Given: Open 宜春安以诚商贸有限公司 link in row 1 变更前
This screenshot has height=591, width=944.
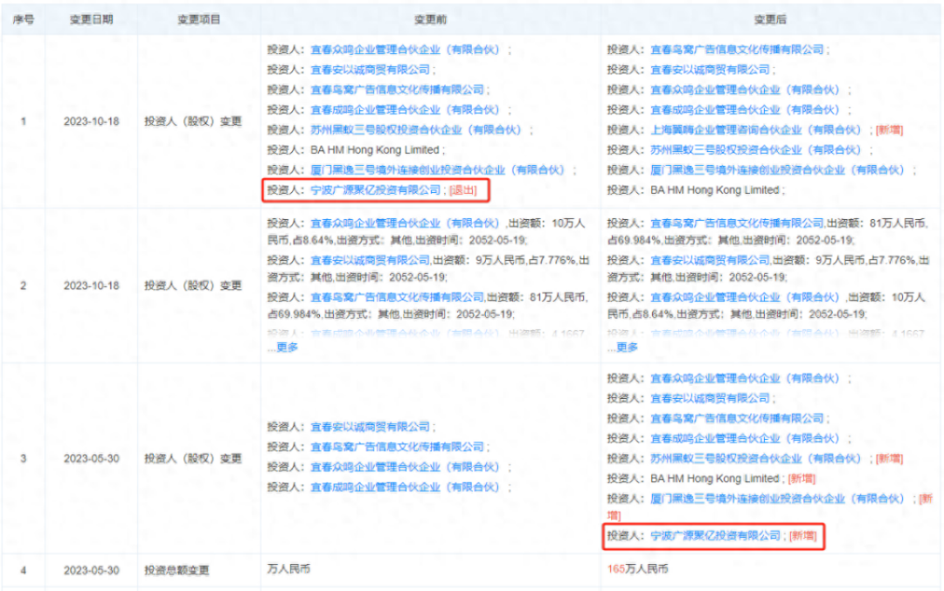Looking at the screenshot, I should click(371, 70).
